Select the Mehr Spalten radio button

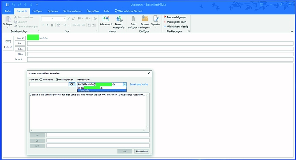coord(57,80)
